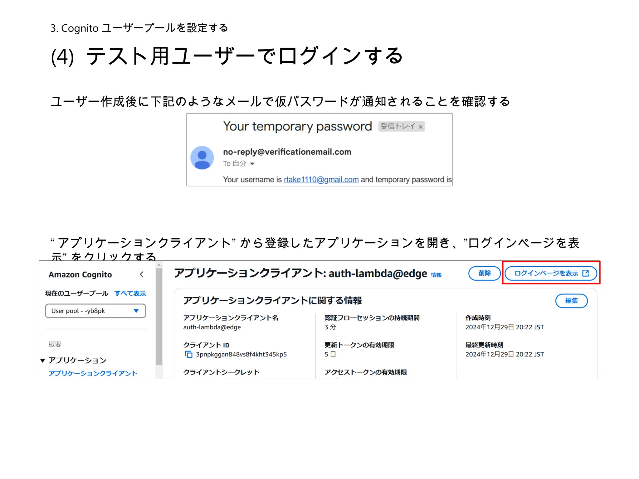Viewport: 639px width, 479px height.
Task: Remove the 受信トレイ label with the x
Action: pos(420,127)
